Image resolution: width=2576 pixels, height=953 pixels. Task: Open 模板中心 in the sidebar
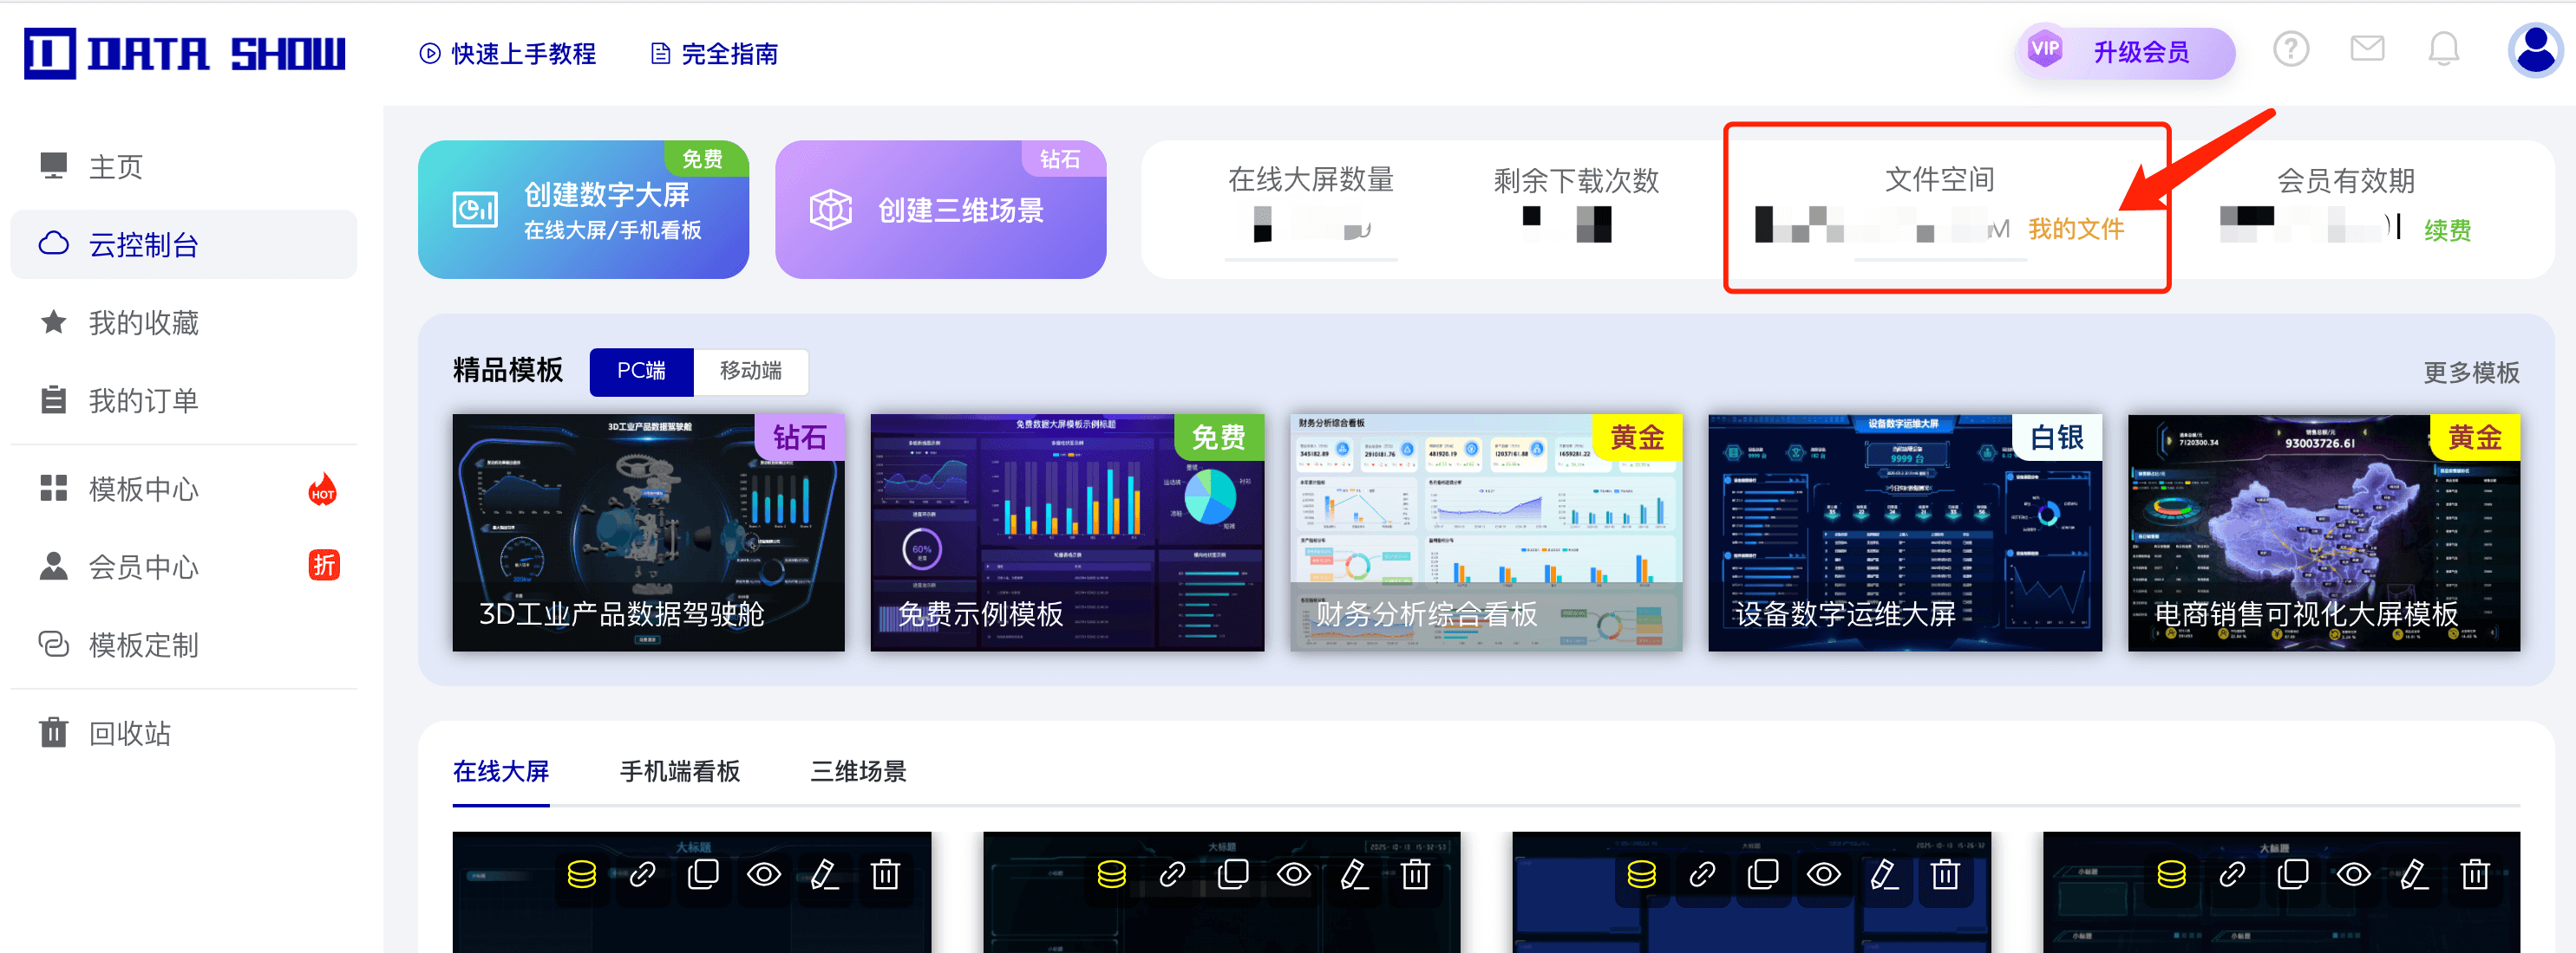coord(144,489)
